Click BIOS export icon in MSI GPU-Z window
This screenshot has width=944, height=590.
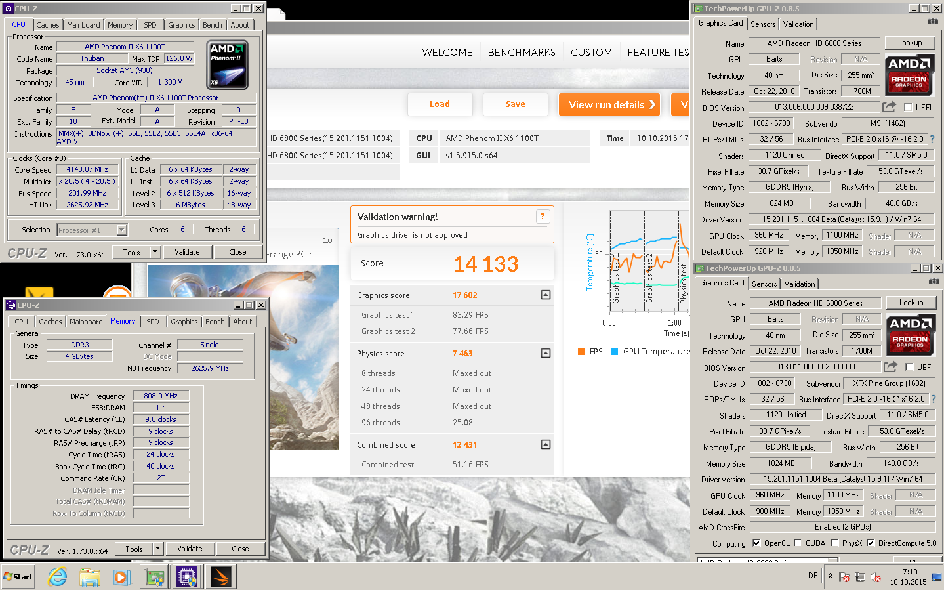click(x=889, y=106)
